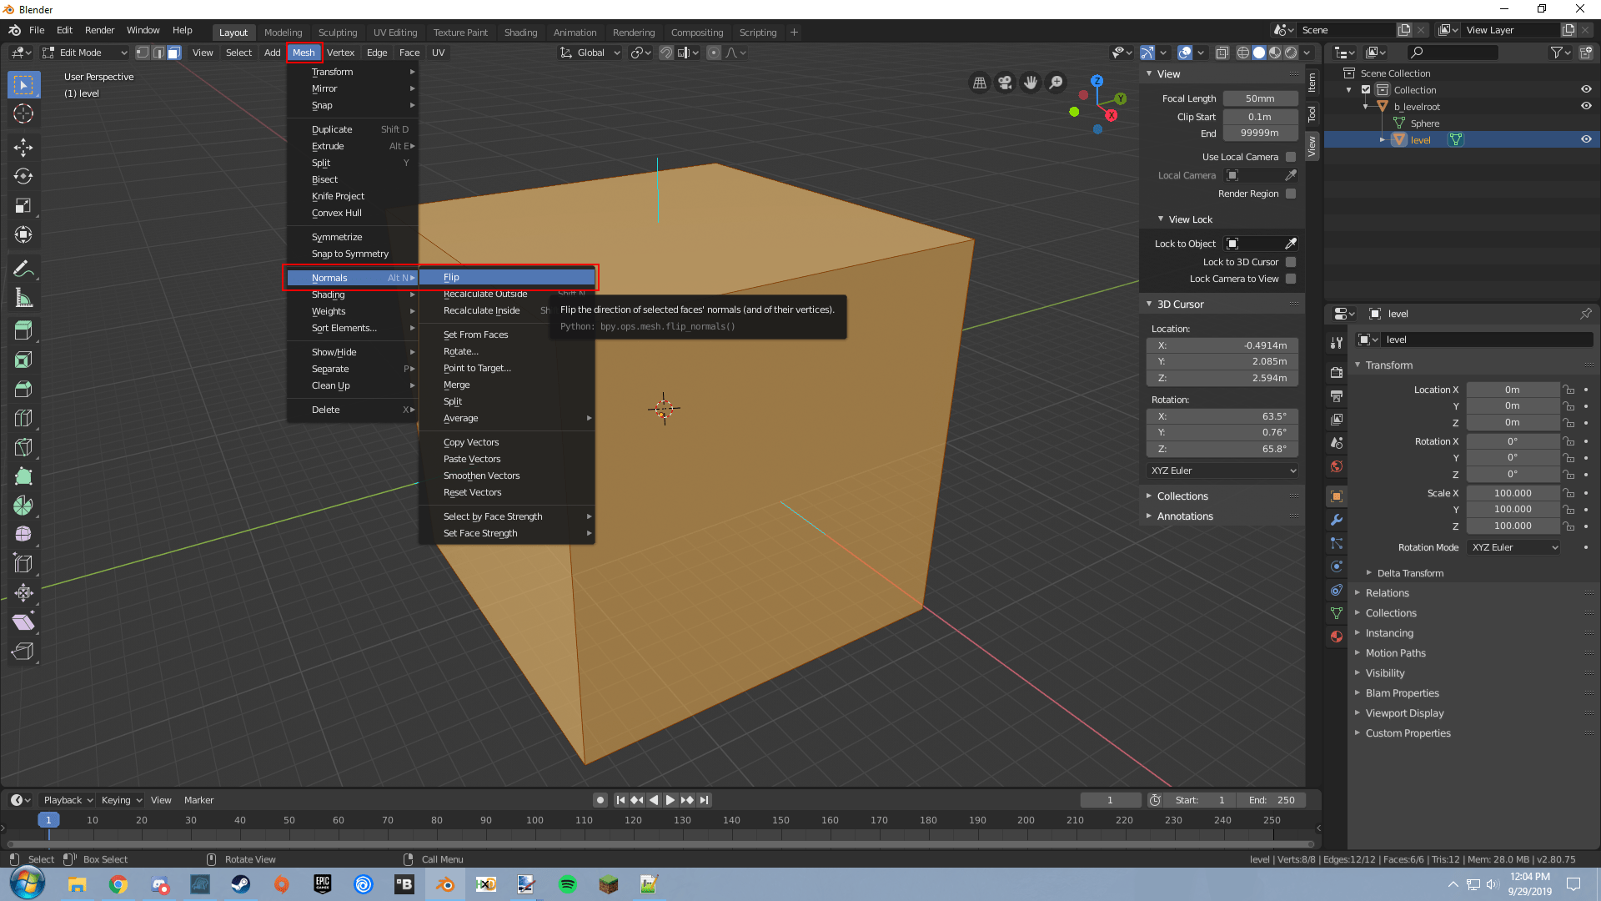Open the World Properties tab
The width and height of the screenshot is (1601, 901).
pos(1337,466)
